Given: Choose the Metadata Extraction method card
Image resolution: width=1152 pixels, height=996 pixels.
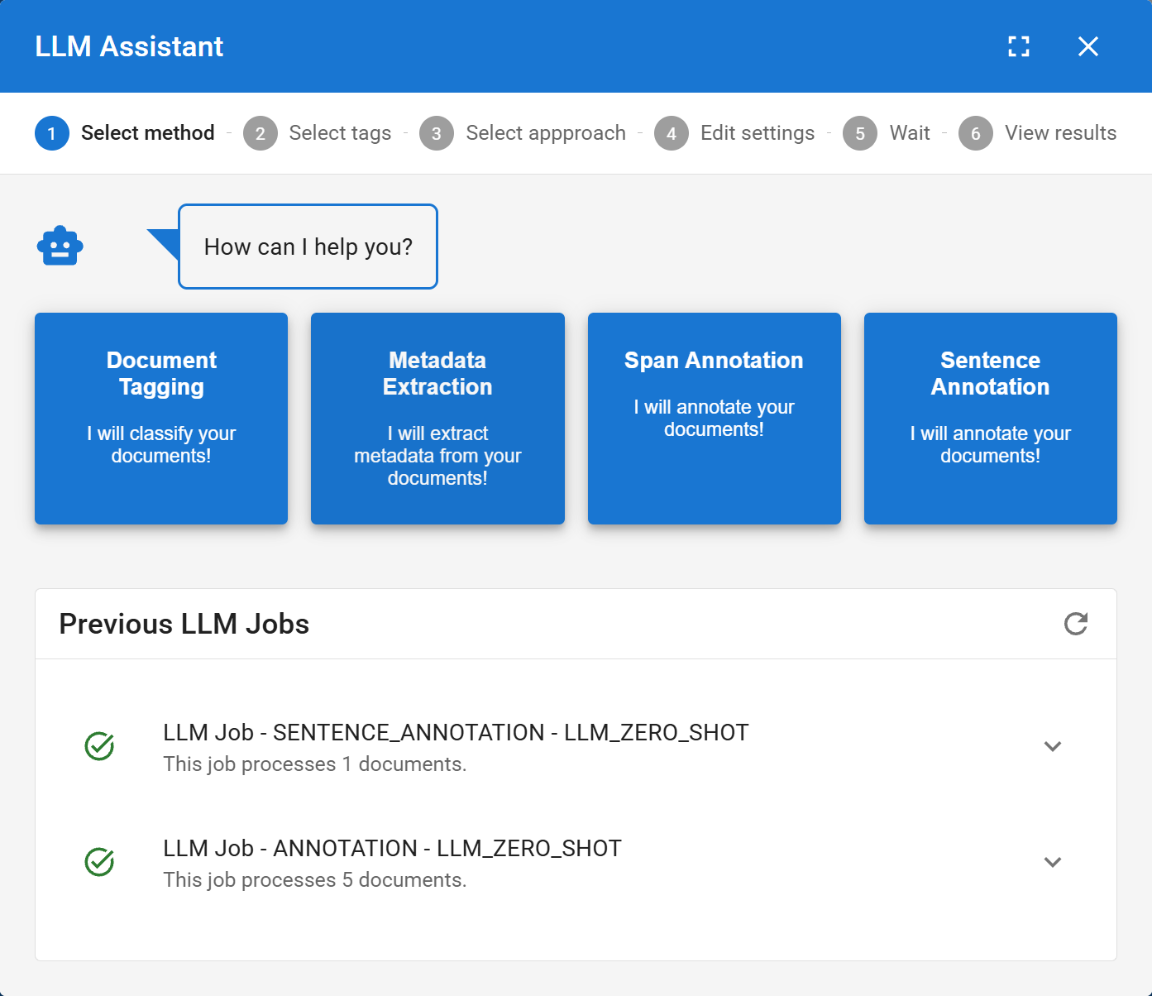Looking at the screenshot, I should [x=437, y=419].
